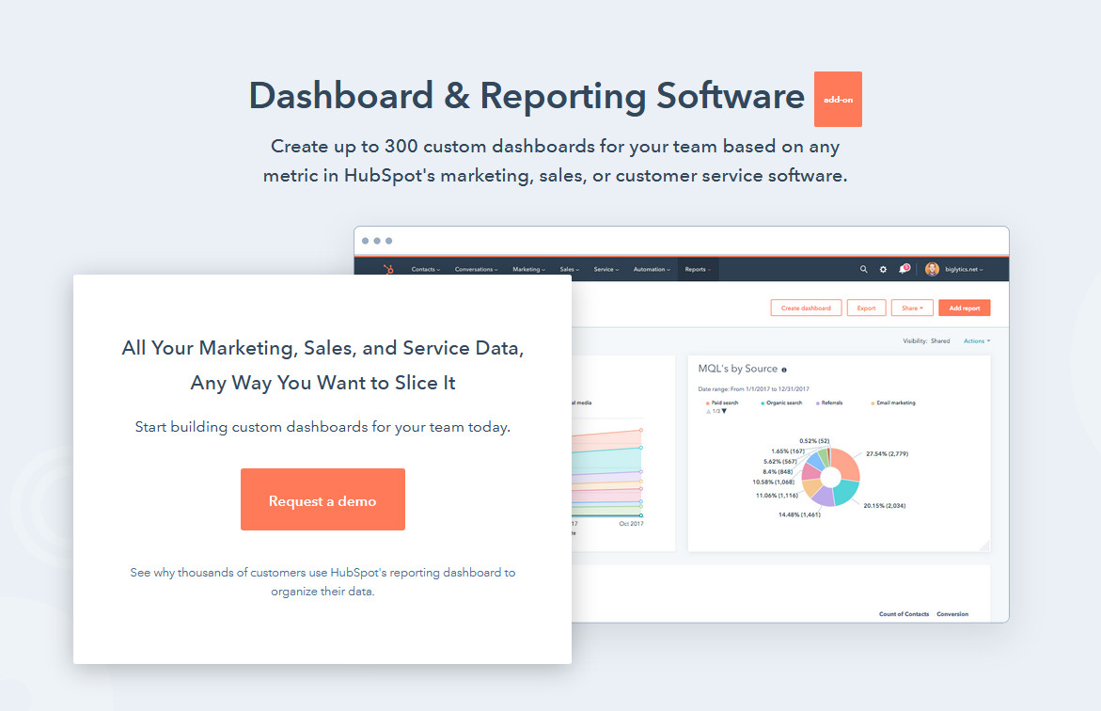Click the "5.62% (567)" pie label
The height and width of the screenshot is (711, 1101).
tap(780, 462)
